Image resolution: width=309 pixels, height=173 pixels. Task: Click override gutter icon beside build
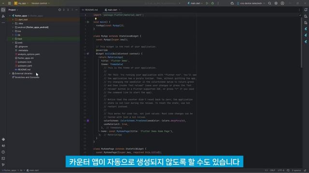(x=88, y=53)
